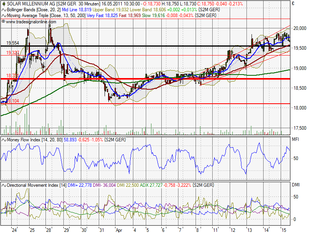Click the 18,751 support level label

12,76
